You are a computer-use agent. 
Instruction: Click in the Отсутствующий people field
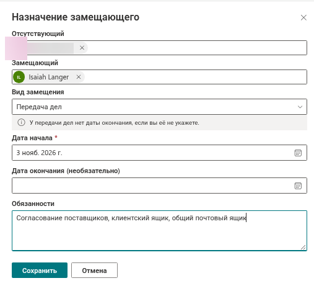[x=159, y=48]
